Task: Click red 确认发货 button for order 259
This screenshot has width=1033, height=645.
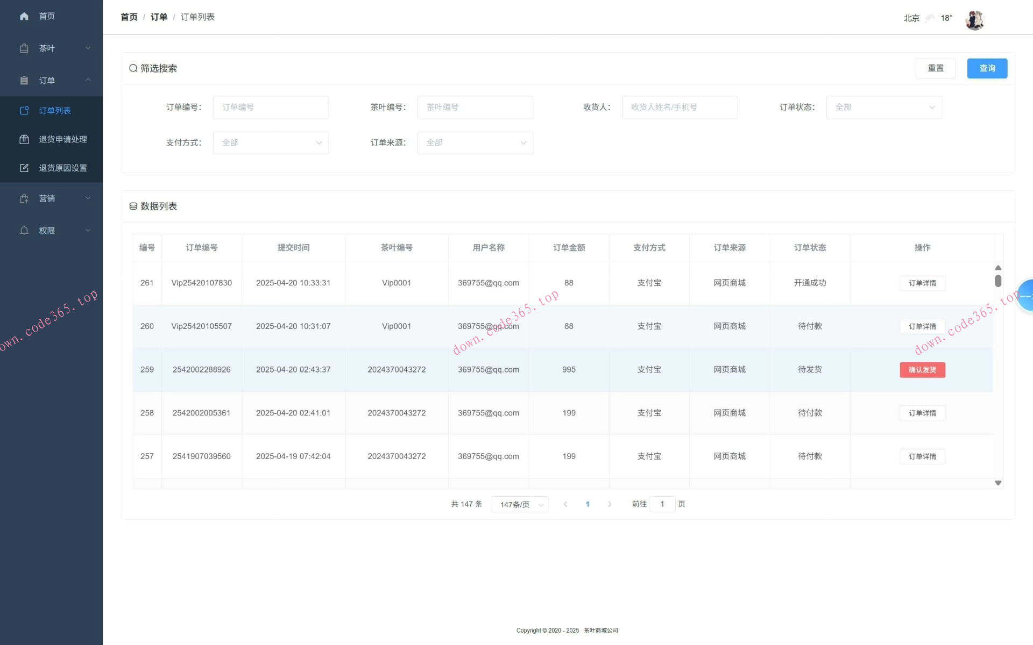Action: tap(922, 370)
